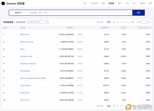Open 图表 in the top navigation
This screenshot has height=111, width=154.
pyautogui.click(x=103, y=3)
